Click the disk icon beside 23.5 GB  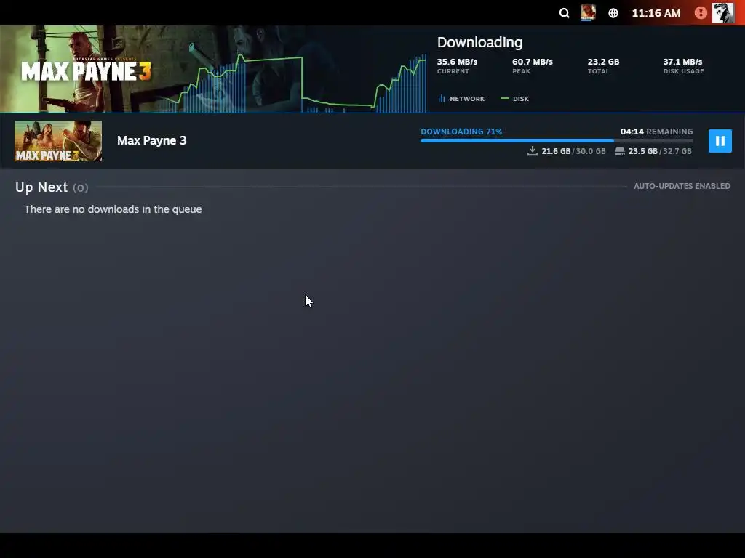pyautogui.click(x=620, y=151)
